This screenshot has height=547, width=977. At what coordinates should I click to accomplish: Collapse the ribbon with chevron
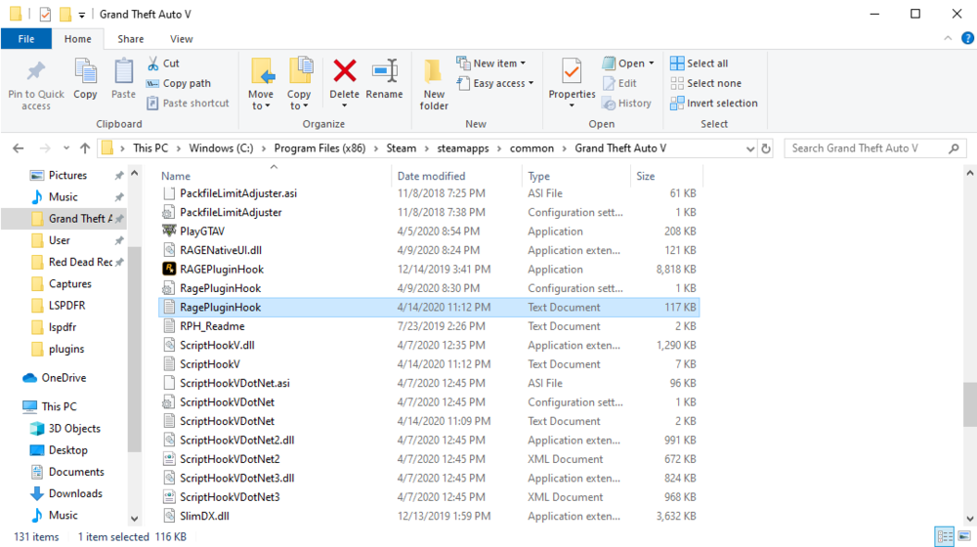948,38
